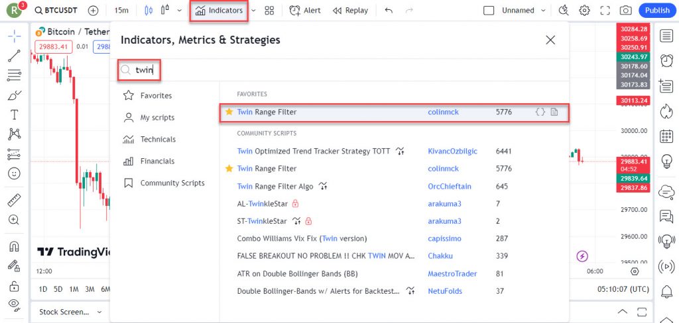Select the candlestick chart style icon
Viewport: 679px width, 323px height.
pos(149,11)
